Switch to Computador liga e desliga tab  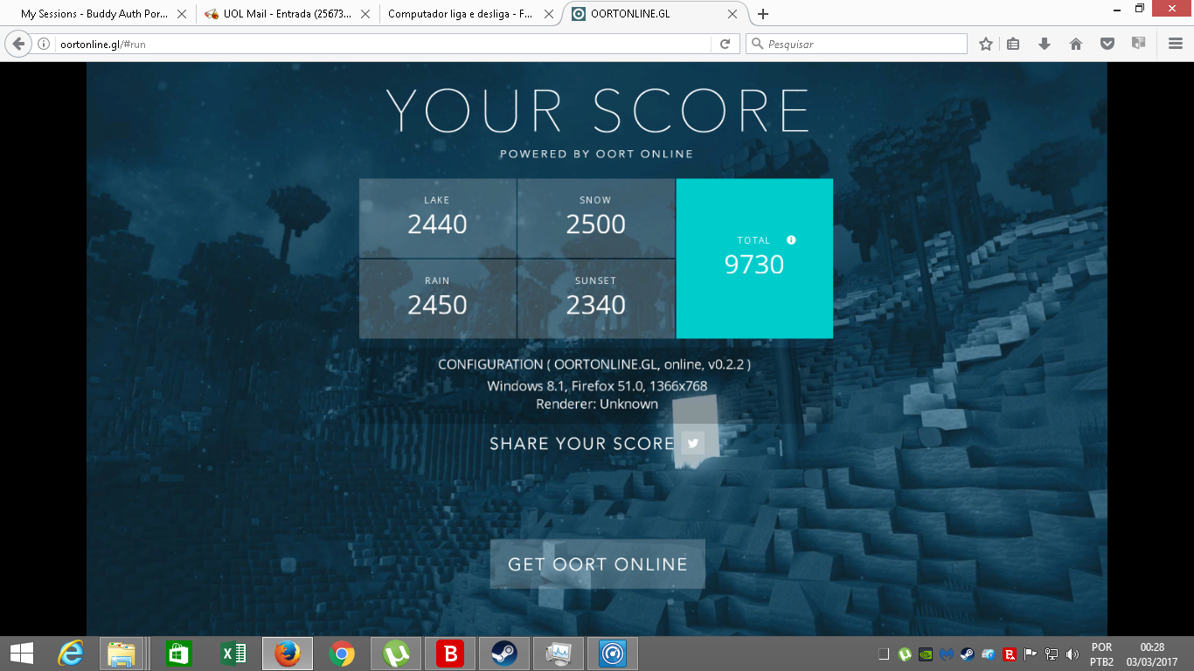pos(461,14)
